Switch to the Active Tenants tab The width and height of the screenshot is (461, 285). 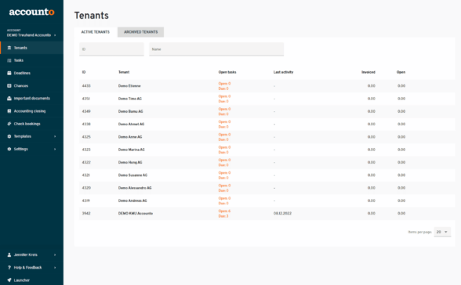click(96, 32)
